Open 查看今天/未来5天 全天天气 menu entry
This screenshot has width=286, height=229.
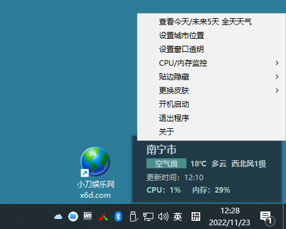point(212,22)
